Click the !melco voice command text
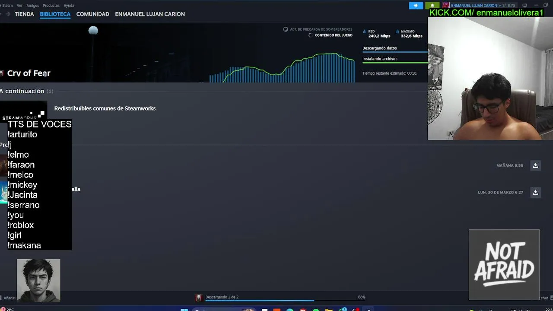The height and width of the screenshot is (311, 553). click(x=20, y=175)
